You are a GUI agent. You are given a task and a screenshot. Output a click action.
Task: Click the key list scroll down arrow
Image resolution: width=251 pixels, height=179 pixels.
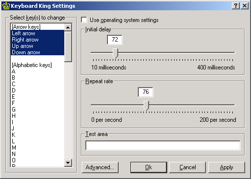tap(68, 162)
